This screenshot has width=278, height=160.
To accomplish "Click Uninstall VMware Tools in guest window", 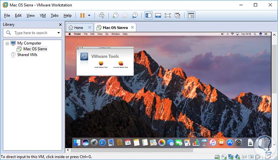I will point(121,65).
